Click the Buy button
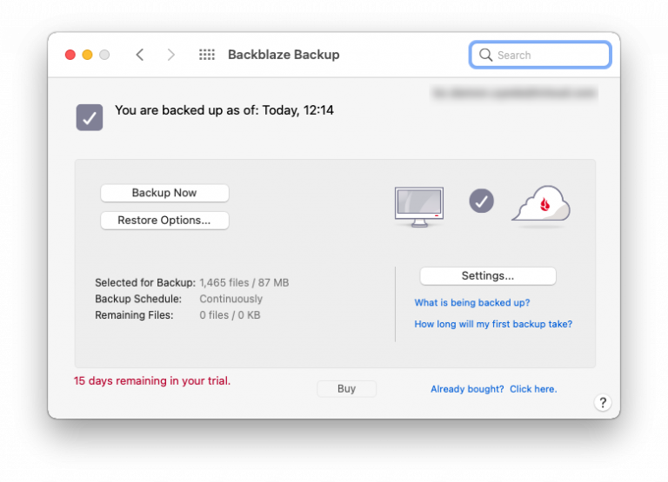This screenshot has width=668, height=482. tap(346, 388)
